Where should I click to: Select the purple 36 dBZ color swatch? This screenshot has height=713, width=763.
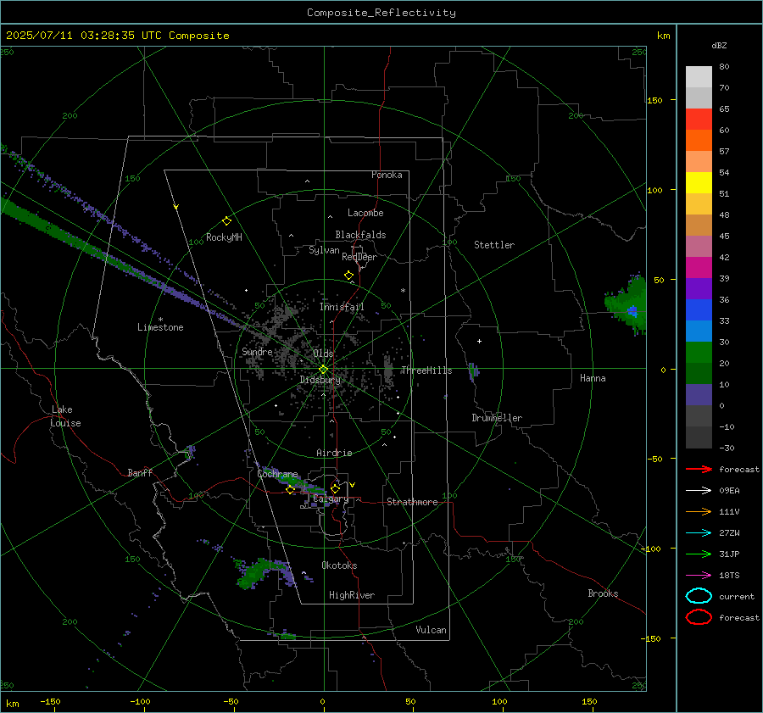coord(699,288)
